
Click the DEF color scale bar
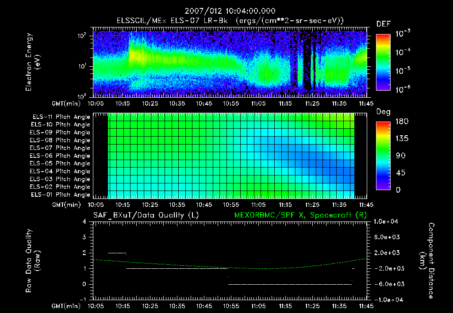coord(383,62)
